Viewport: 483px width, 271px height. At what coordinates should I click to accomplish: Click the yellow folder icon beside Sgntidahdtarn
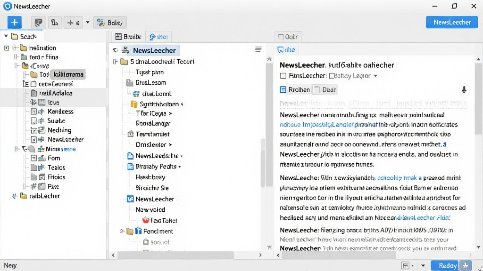[x=133, y=104]
